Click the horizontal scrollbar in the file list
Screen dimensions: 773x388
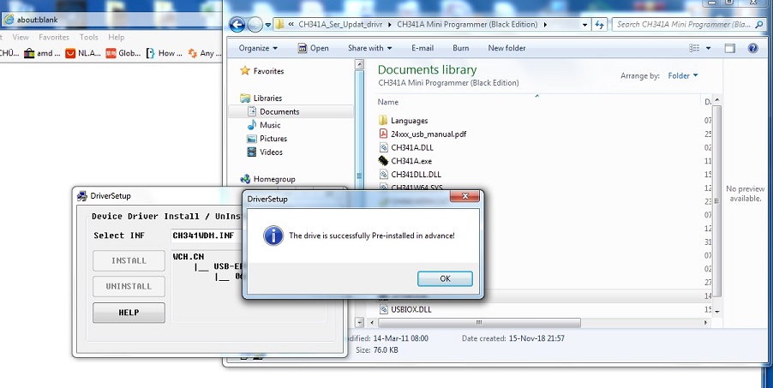click(479, 322)
